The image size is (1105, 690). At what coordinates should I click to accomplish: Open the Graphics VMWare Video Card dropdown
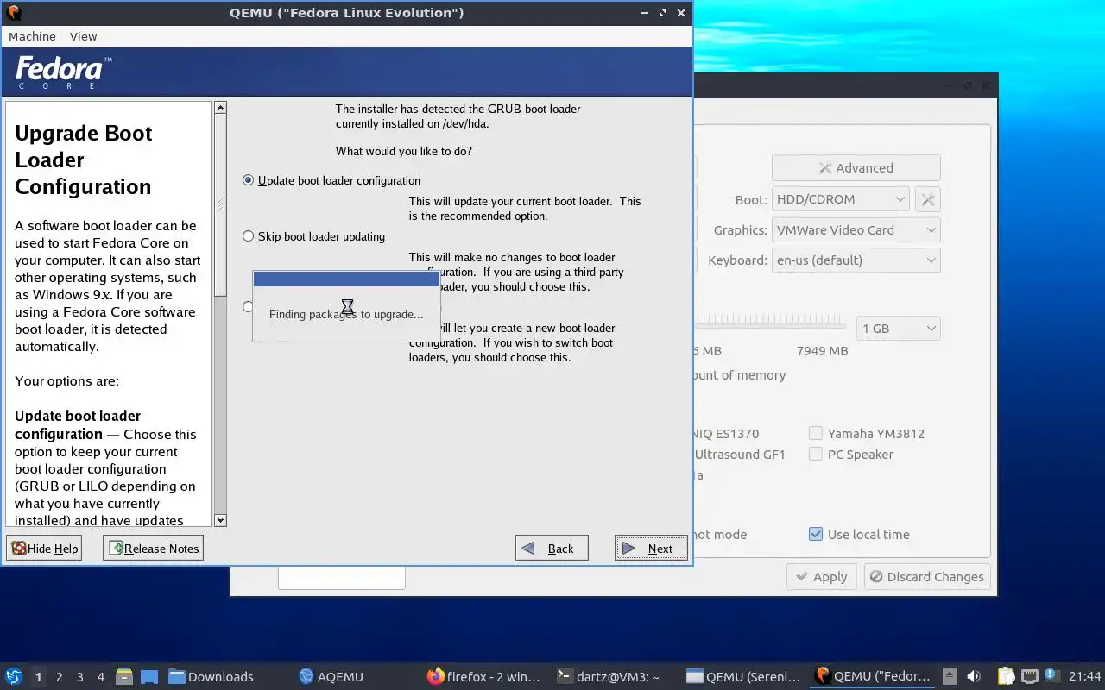tap(856, 230)
